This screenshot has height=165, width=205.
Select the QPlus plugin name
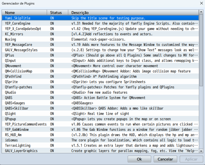(x=10, y=55)
